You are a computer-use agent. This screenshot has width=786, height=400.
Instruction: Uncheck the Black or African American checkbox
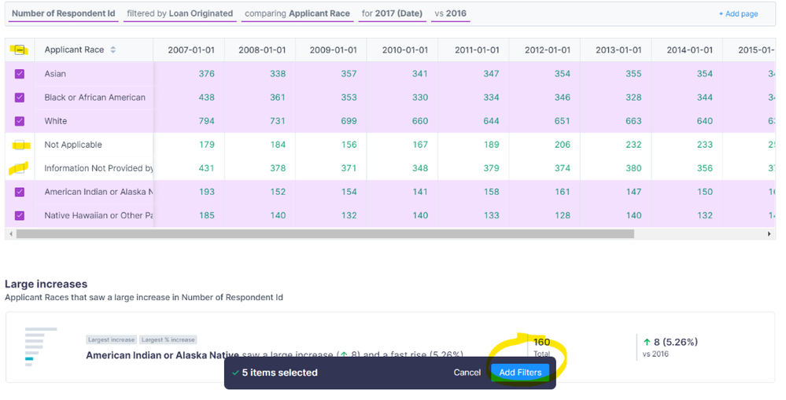click(x=20, y=97)
